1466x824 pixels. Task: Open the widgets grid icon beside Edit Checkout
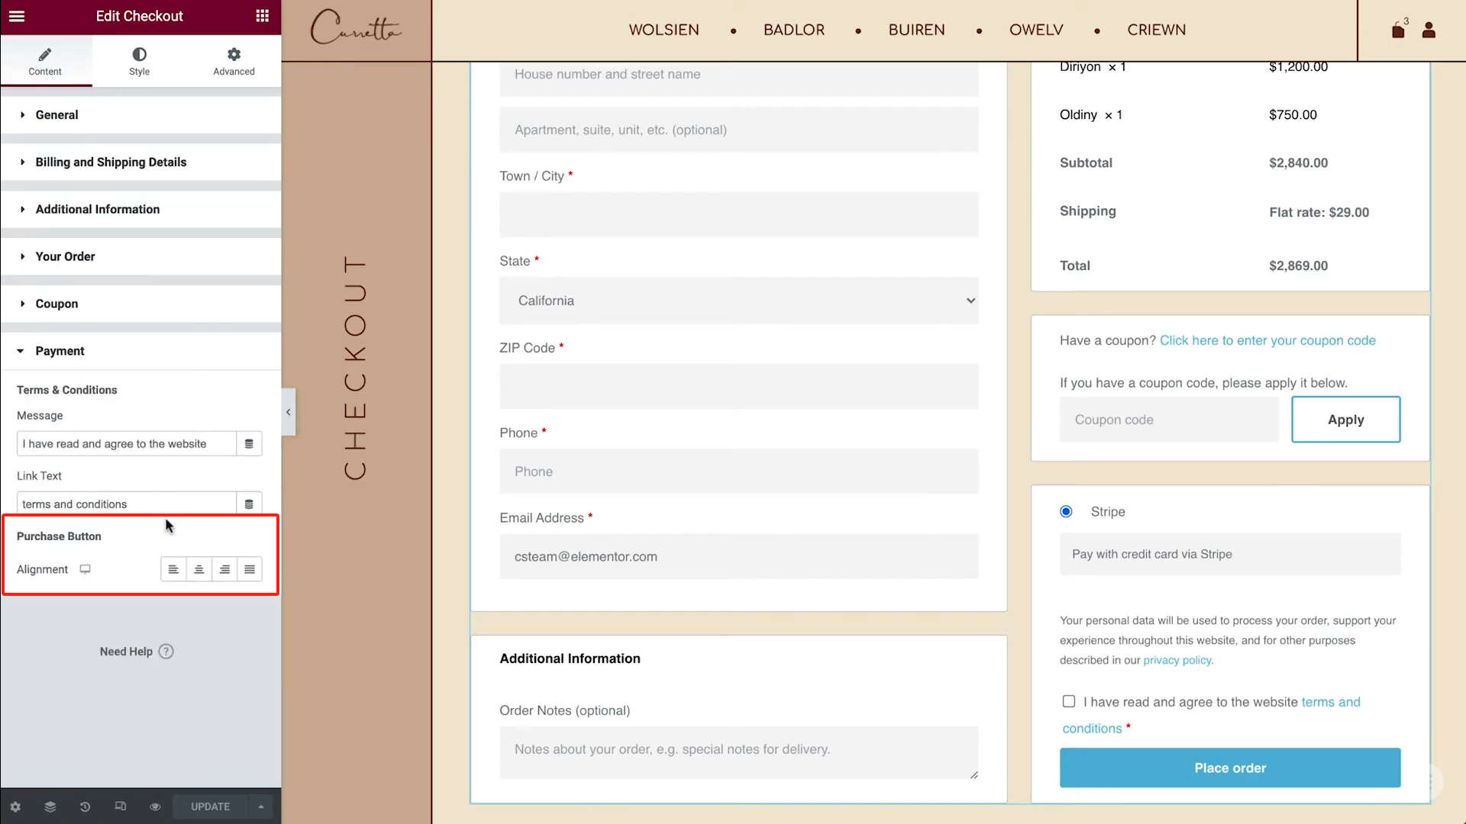262,16
